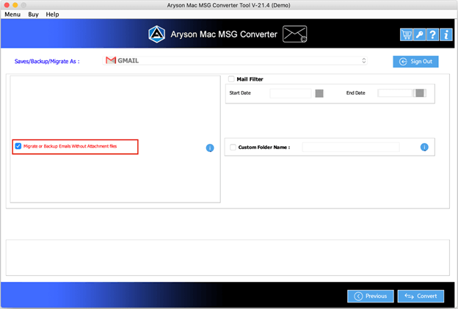Click the Aryson hexagon logo
The height and width of the screenshot is (309, 458).
(x=156, y=34)
